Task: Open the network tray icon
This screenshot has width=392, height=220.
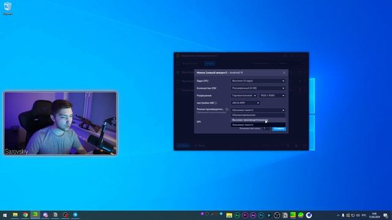Action: (x=353, y=215)
